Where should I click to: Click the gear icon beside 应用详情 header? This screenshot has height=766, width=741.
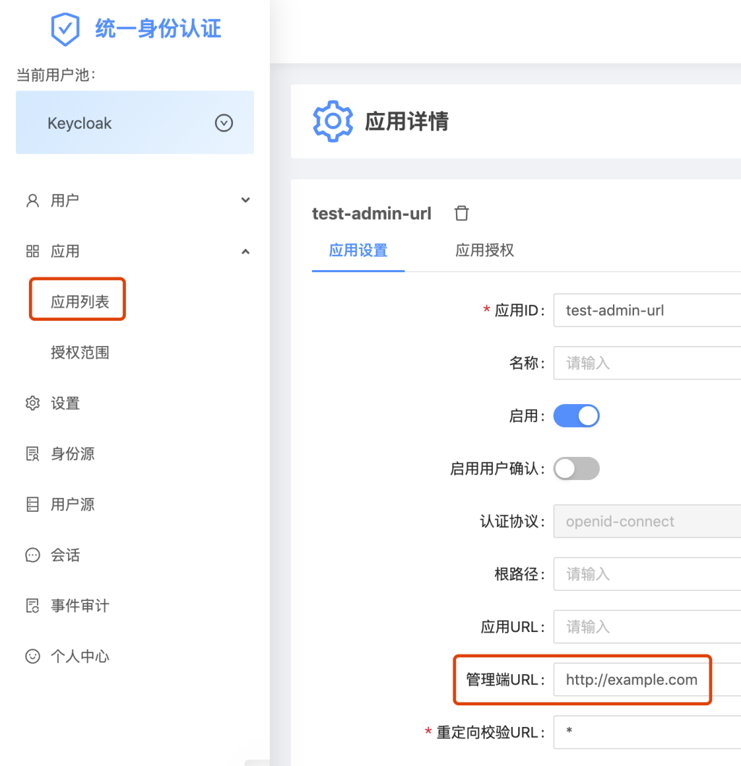332,122
